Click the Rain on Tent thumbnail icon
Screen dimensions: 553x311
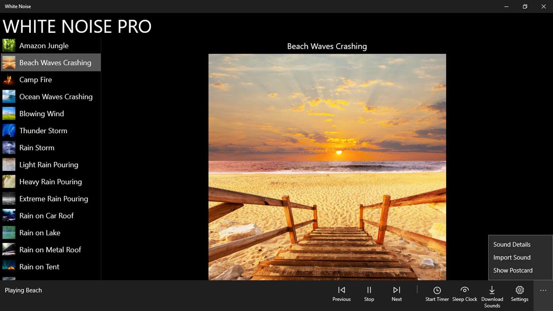point(9,266)
